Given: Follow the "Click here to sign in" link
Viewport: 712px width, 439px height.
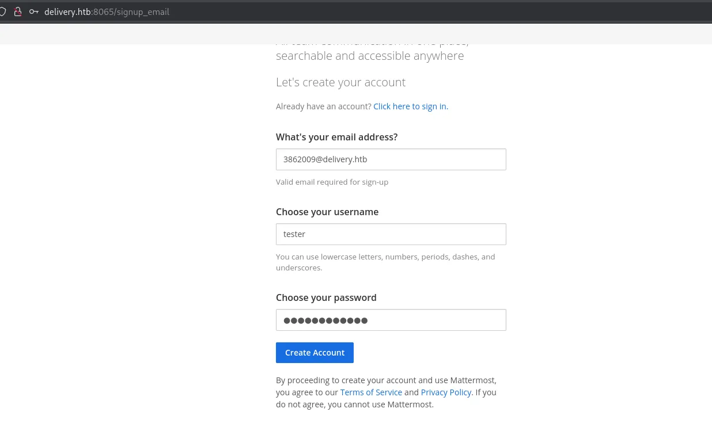Looking at the screenshot, I should 410,106.
